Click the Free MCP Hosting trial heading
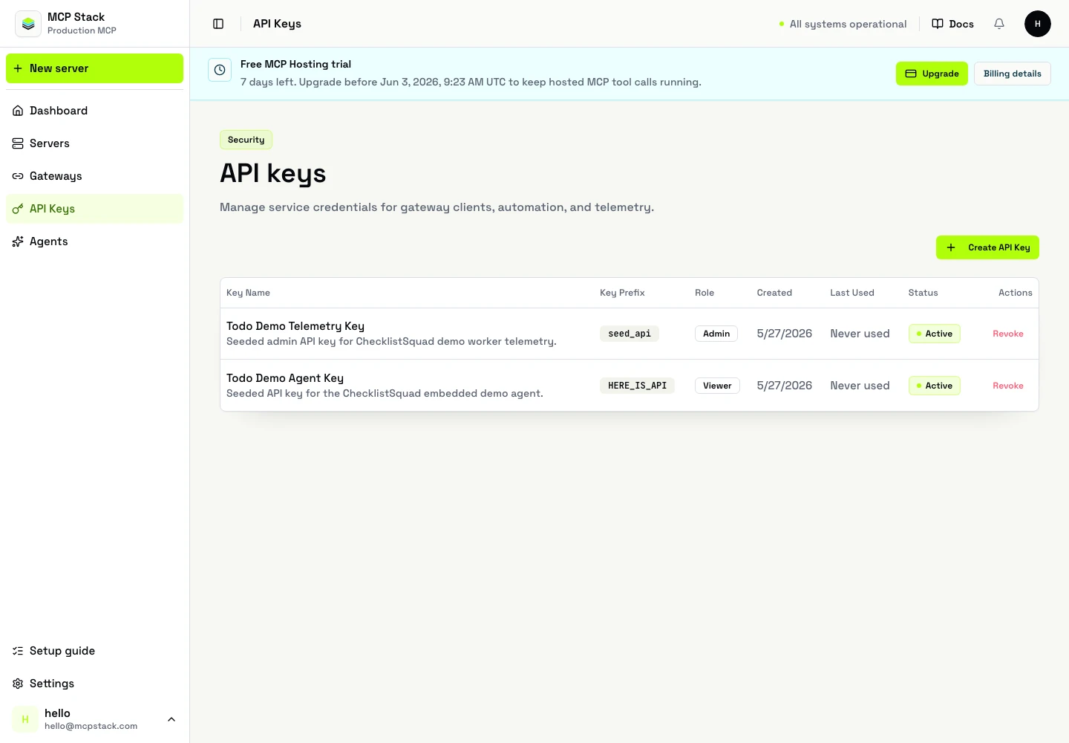Viewport: 1069px width, 743px height. 295,64
